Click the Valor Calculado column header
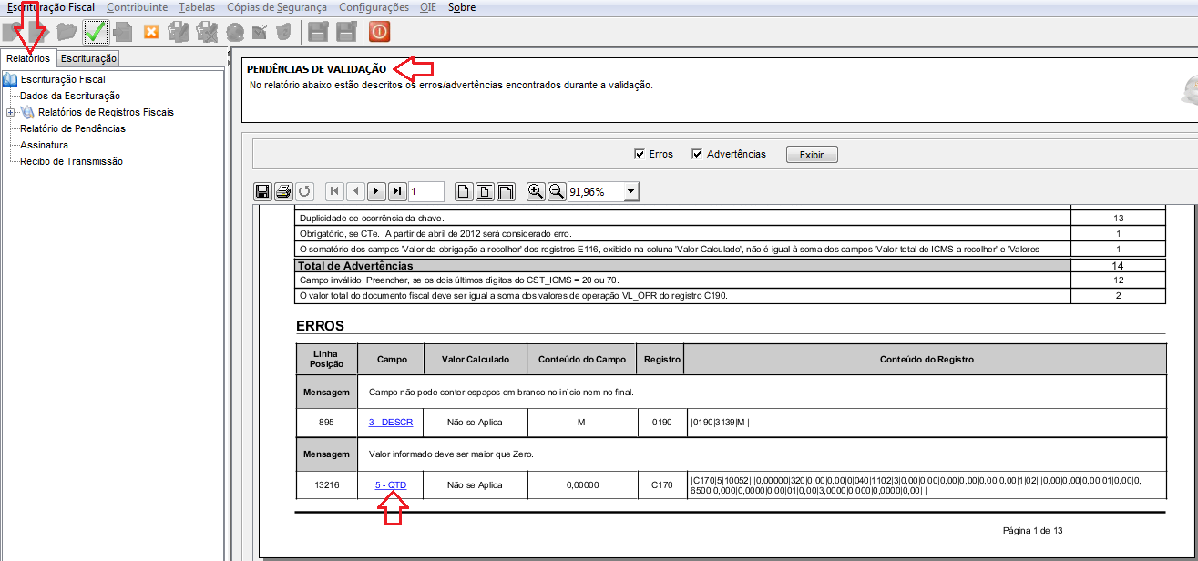 point(476,359)
